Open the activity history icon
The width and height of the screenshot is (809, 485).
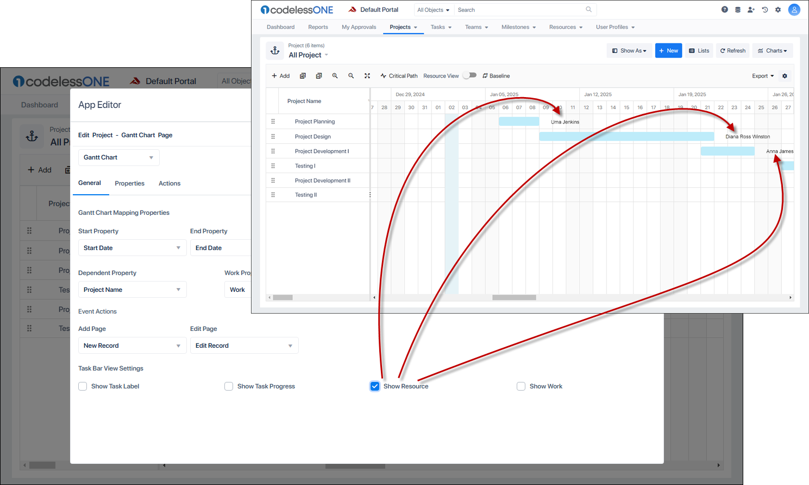pyautogui.click(x=764, y=9)
